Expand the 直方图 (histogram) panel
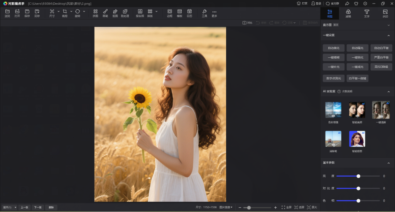The image size is (395, 212). coord(388,25)
